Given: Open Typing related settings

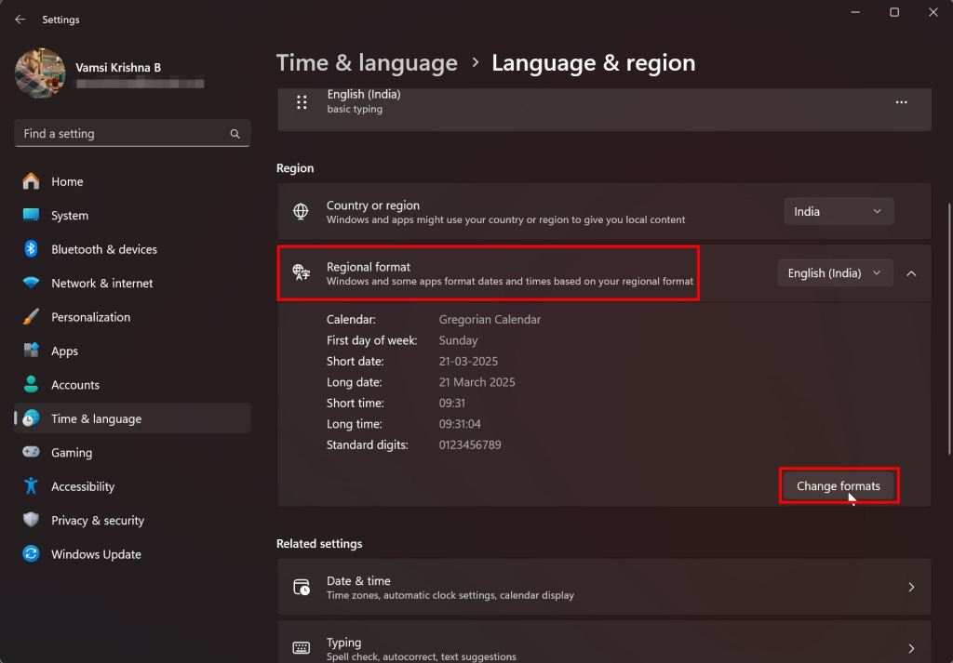Looking at the screenshot, I should tap(604, 642).
